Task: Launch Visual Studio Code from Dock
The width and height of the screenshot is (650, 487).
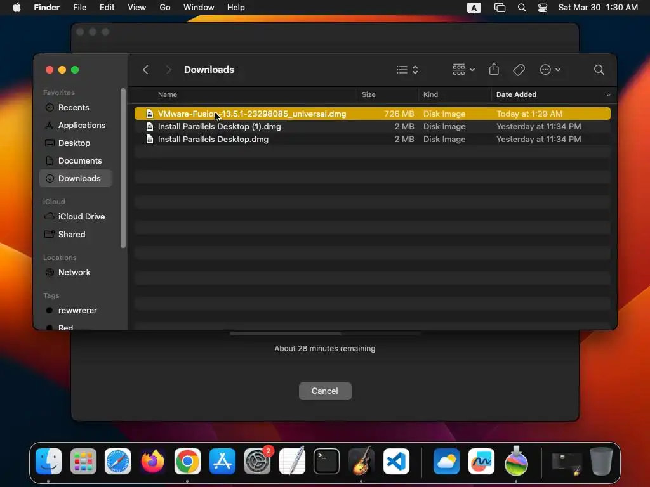Action: pos(396,461)
